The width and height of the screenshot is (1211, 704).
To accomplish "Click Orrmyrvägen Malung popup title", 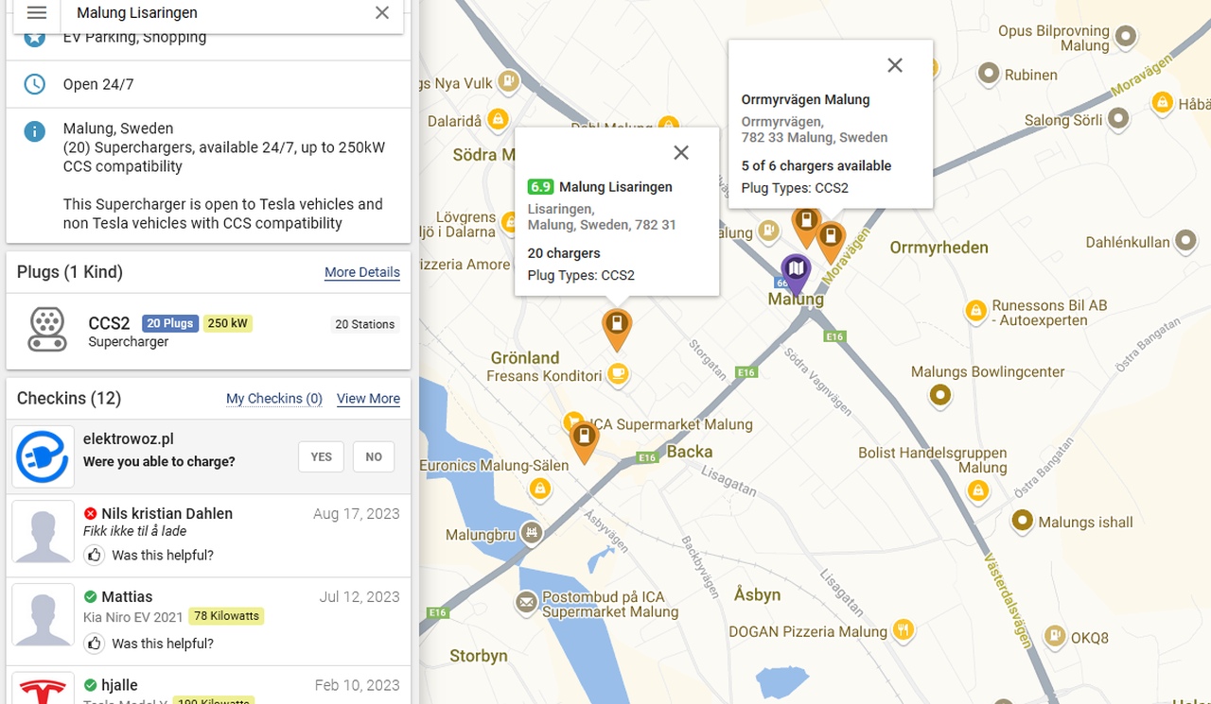I will tap(805, 99).
